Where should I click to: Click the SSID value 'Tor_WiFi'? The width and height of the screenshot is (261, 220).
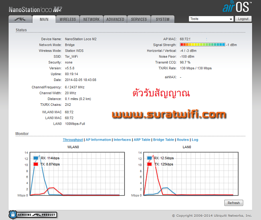72,56
